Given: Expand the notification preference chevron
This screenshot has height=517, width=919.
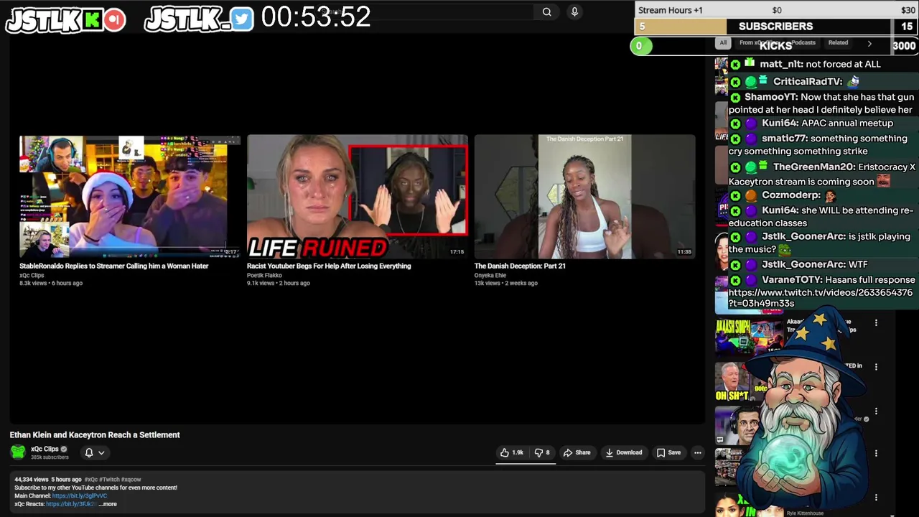Looking at the screenshot, I should [101, 452].
